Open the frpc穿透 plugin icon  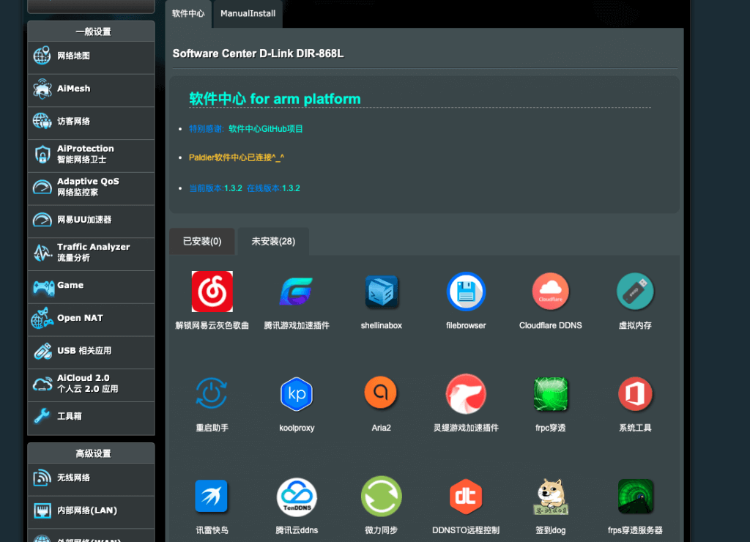(x=551, y=394)
